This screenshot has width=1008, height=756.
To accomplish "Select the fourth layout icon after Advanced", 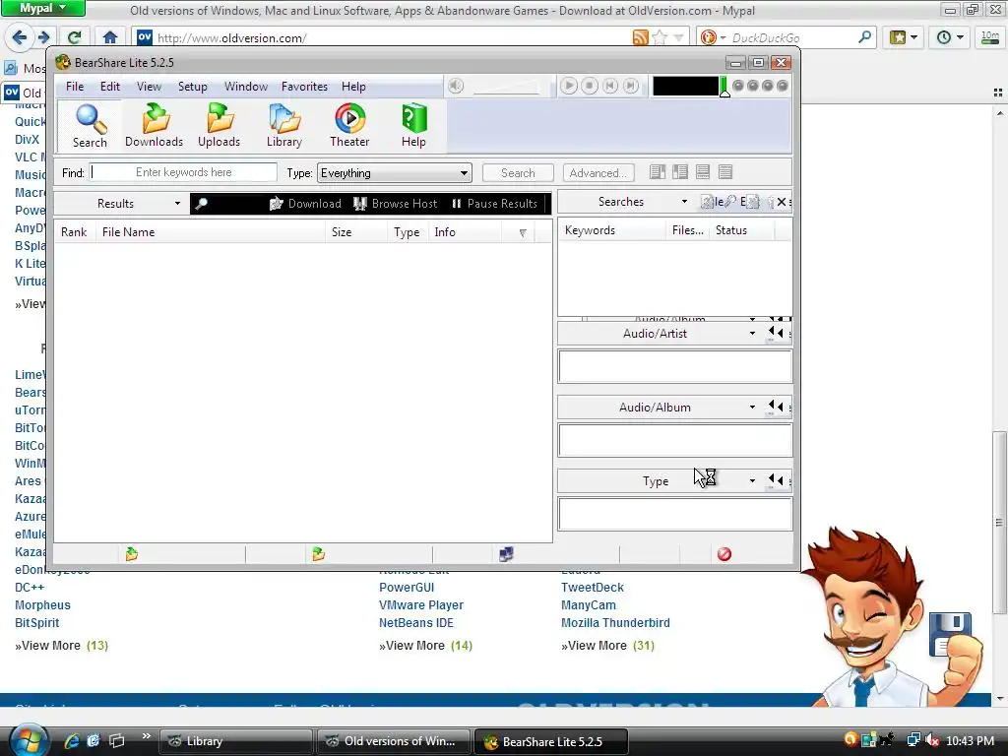I will pyautogui.click(x=725, y=172).
